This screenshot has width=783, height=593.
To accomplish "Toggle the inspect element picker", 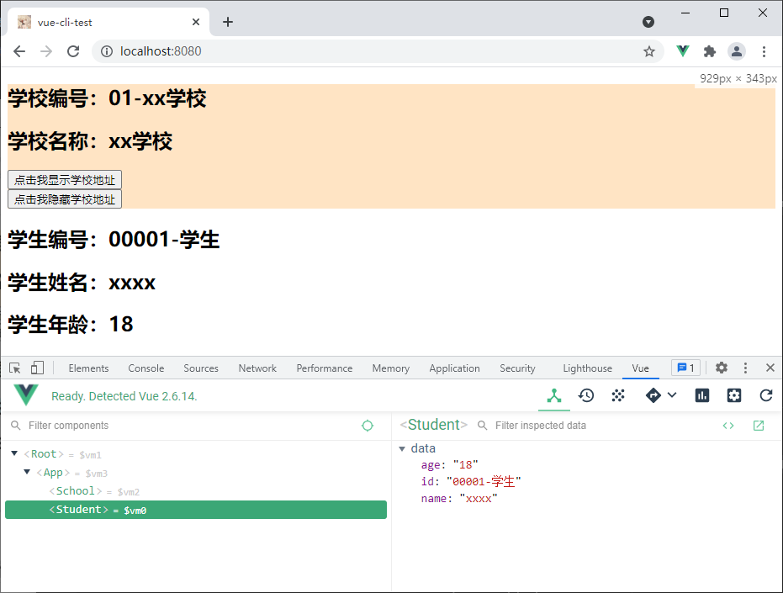I will click(15, 368).
